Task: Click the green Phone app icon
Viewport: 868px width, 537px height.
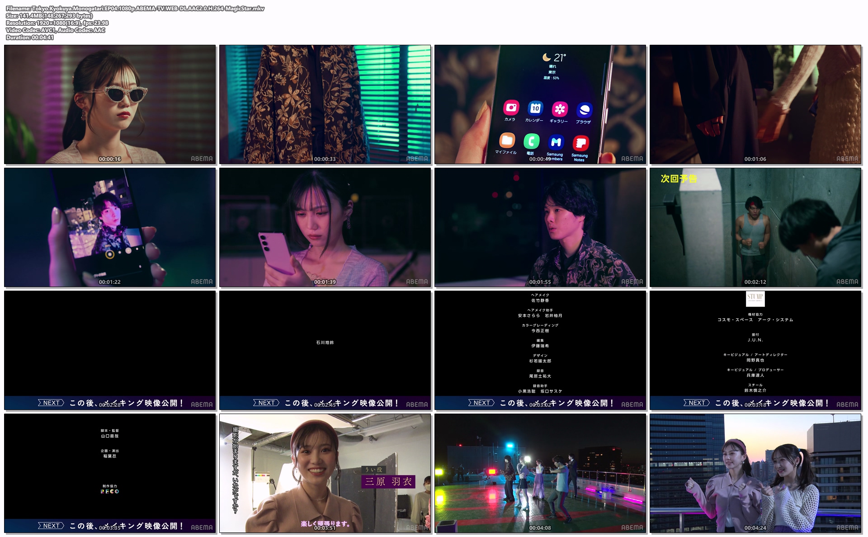Action: 531,141
